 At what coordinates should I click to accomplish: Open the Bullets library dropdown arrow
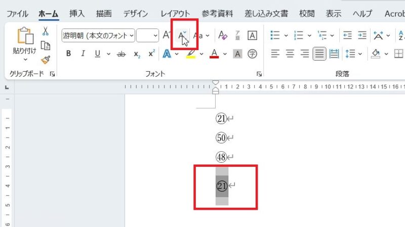[x=286, y=35]
